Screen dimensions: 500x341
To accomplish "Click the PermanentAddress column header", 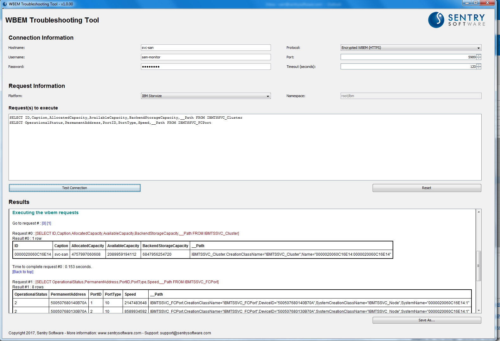I will pos(68,294).
